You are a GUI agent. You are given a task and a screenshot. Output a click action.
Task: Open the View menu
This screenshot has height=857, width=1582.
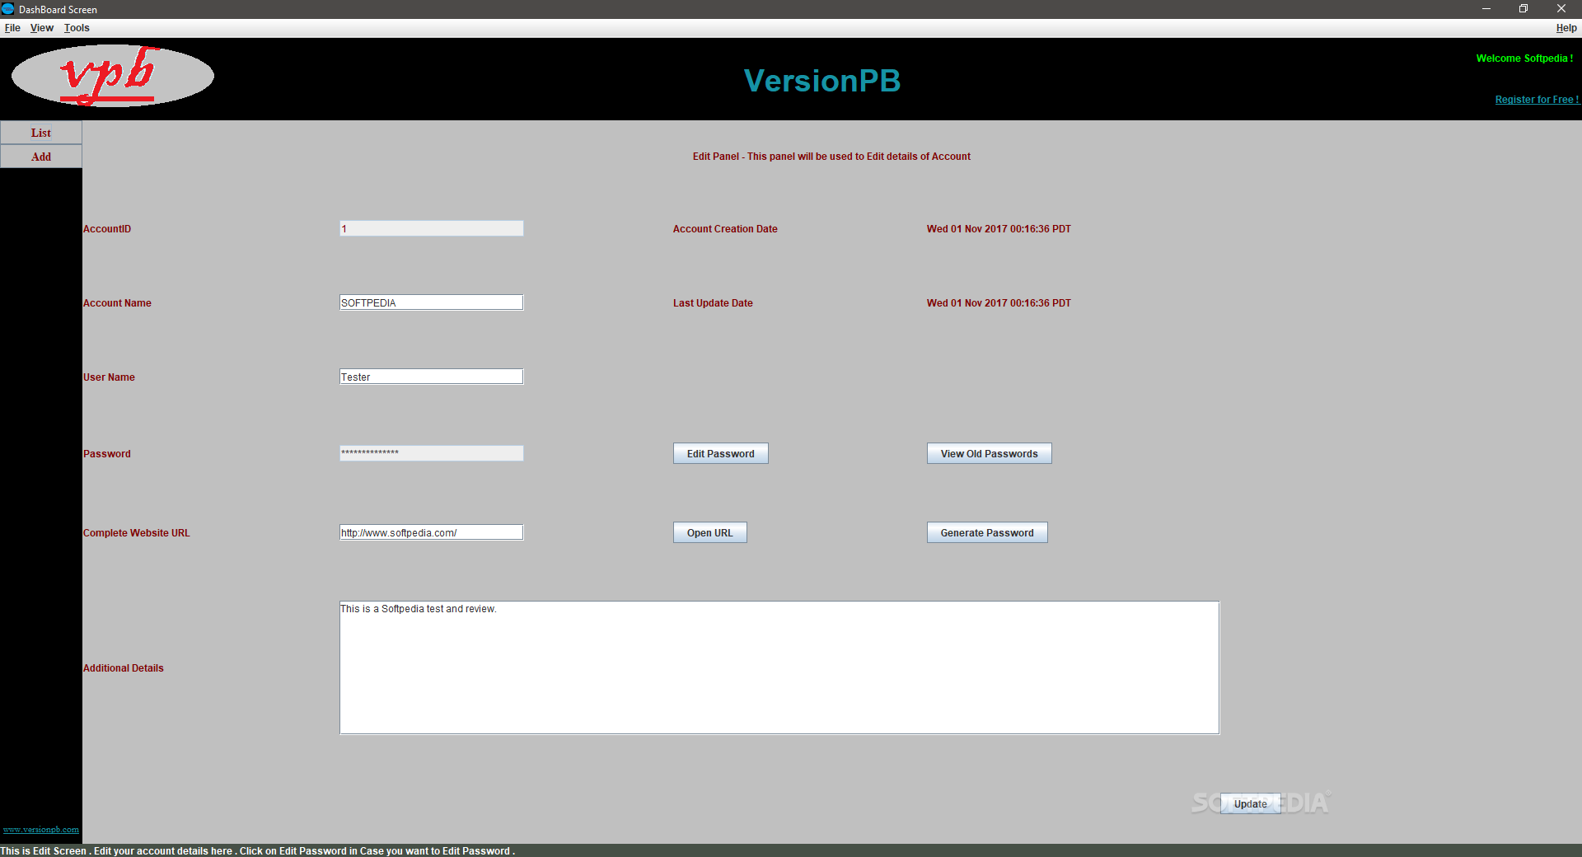[42, 28]
